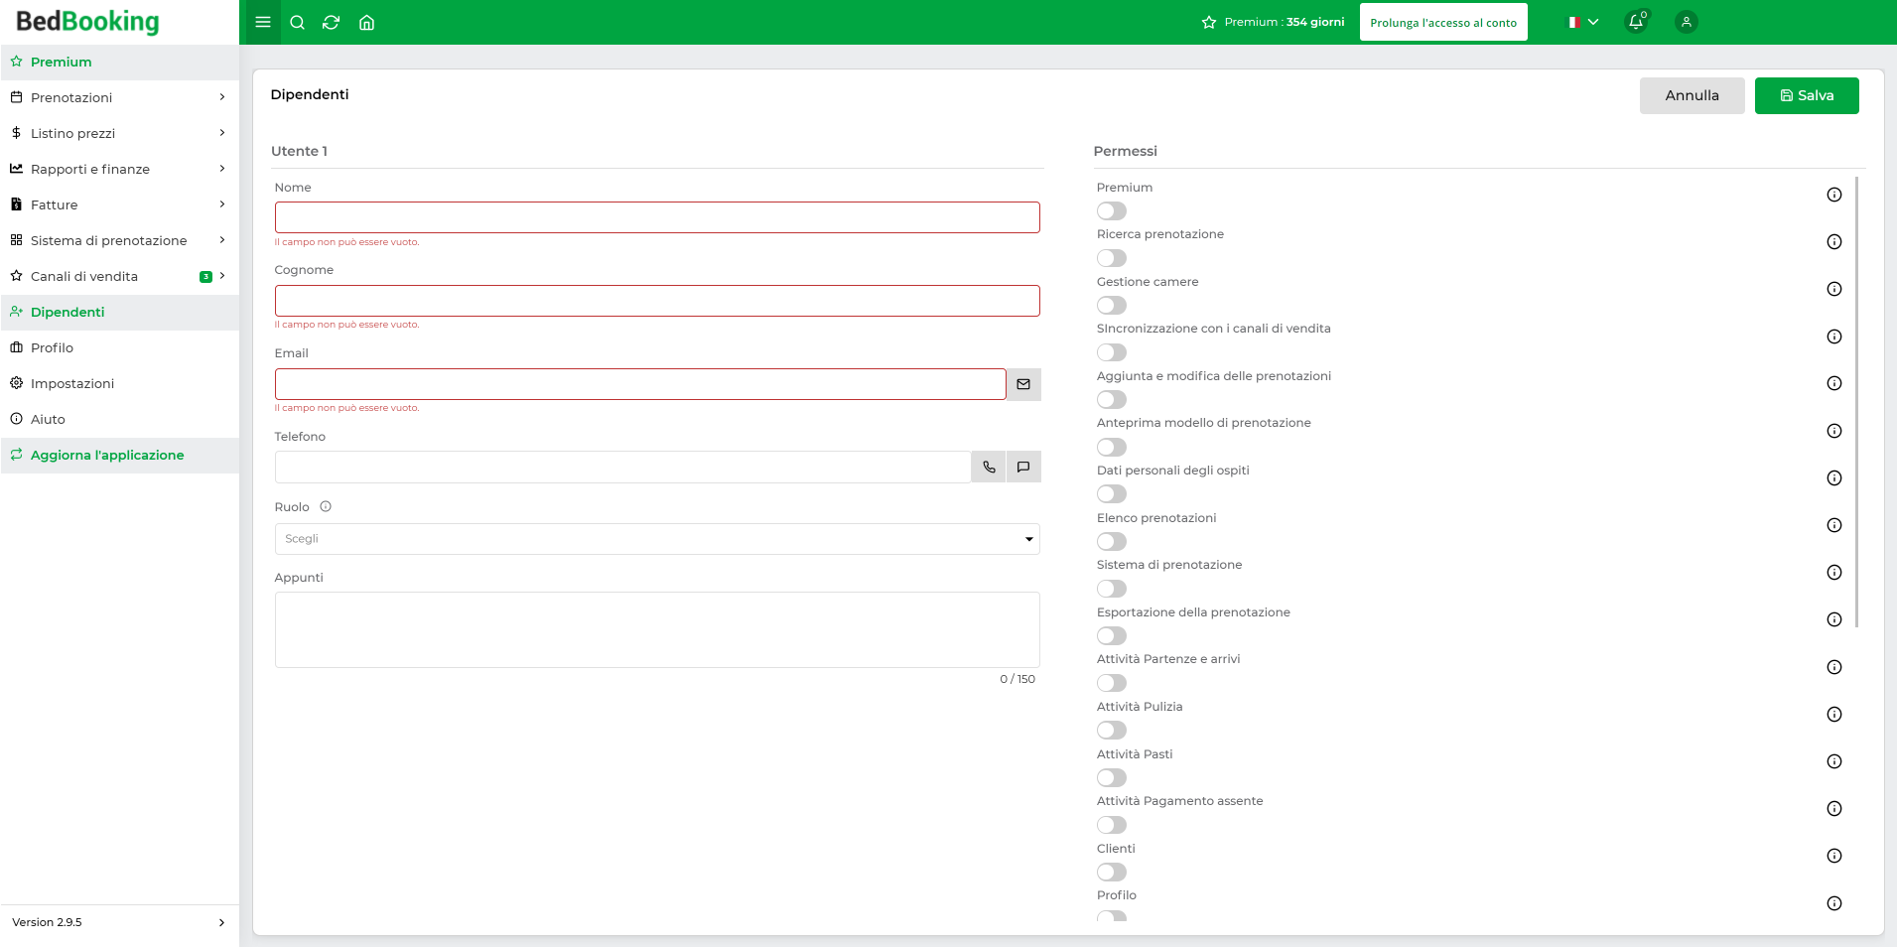This screenshot has width=1897, height=947.
Task: Open info icon for Sistema di prenotazione permission
Action: pyautogui.click(x=1834, y=572)
